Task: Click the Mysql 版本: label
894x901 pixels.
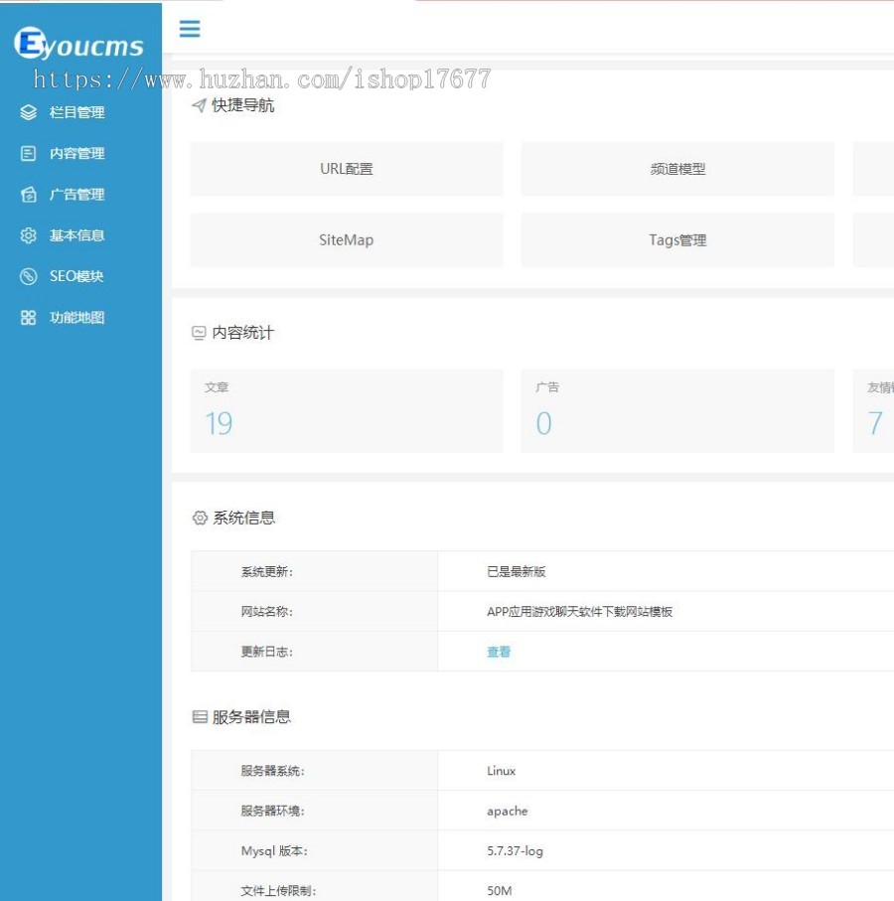Action: tap(274, 851)
